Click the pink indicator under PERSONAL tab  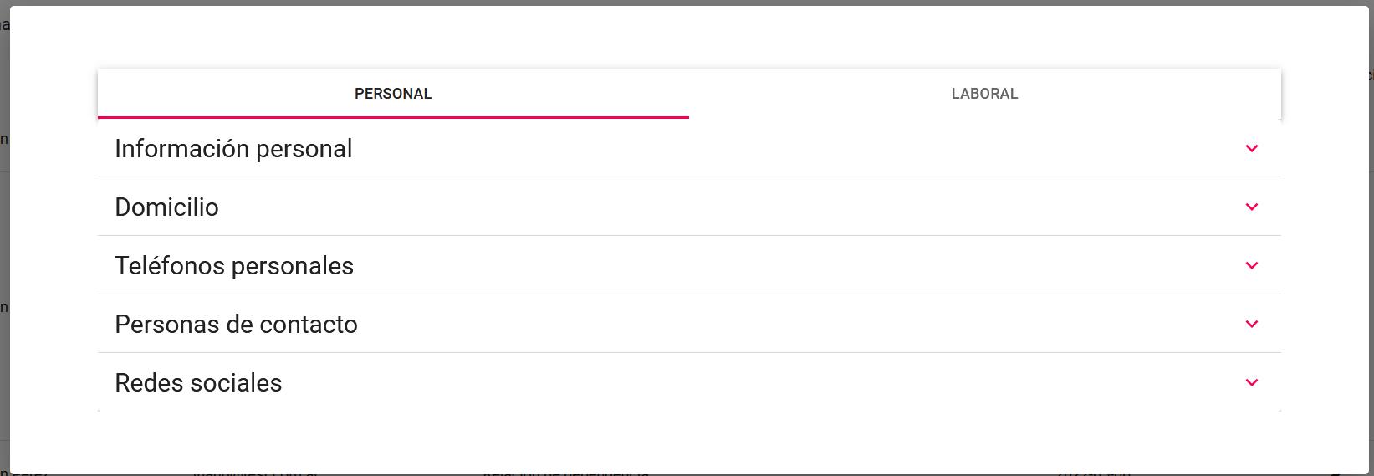pyautogui.click(x=393, y=117)
